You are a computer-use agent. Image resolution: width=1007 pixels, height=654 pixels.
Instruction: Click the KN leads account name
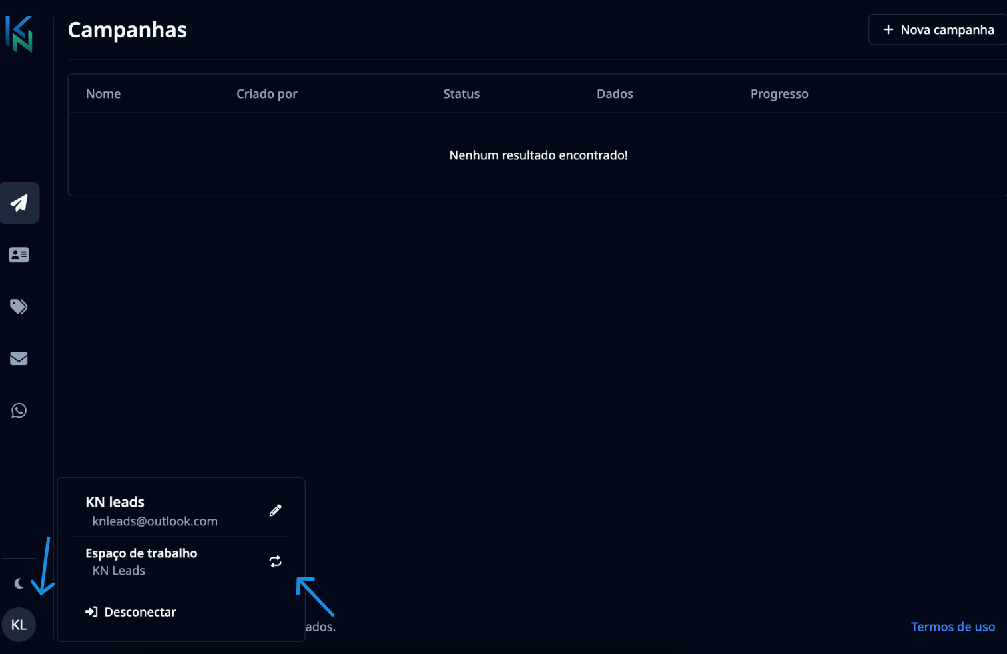tap(115, 502)
